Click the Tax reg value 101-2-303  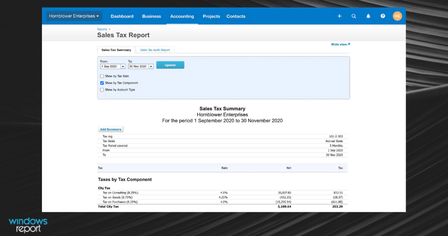(336, 136)
